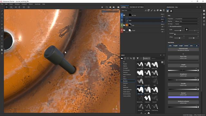This screenshot has width=206, height=116.
Task: Click the Shelf folder icon
Action: pyautogui.click(x=122, y=58)
